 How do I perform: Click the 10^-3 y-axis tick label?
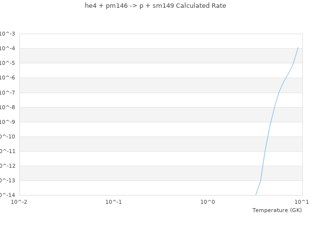click(x=7, y=34)
